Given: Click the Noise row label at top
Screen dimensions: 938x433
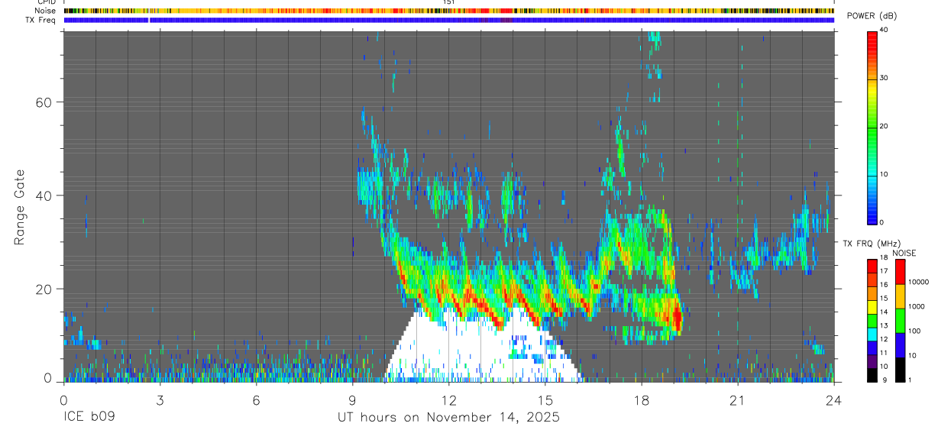Looking at the screenshot, I should coord(46,11).
